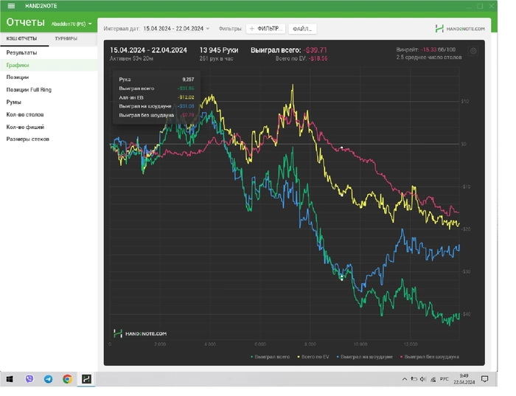Open Google Chrome from taskbar
Viewport: 516px width, 396px height.
[68, 379]
